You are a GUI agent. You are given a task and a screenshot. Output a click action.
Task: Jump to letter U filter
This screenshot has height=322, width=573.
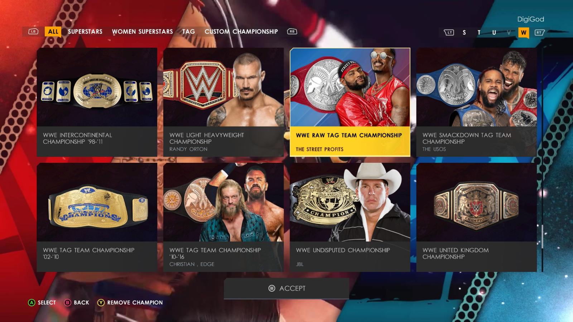coord(494,33)
